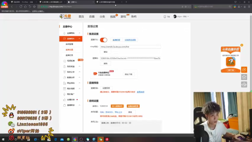Collapse the 主播相关 section chevron
The width and height of the screenshot is (252, 142).
pos(79,33)
